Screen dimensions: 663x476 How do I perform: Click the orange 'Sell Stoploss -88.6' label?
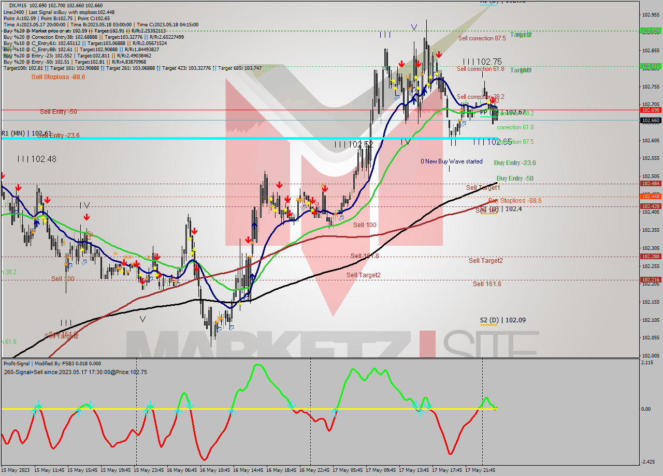click(58, 77)
